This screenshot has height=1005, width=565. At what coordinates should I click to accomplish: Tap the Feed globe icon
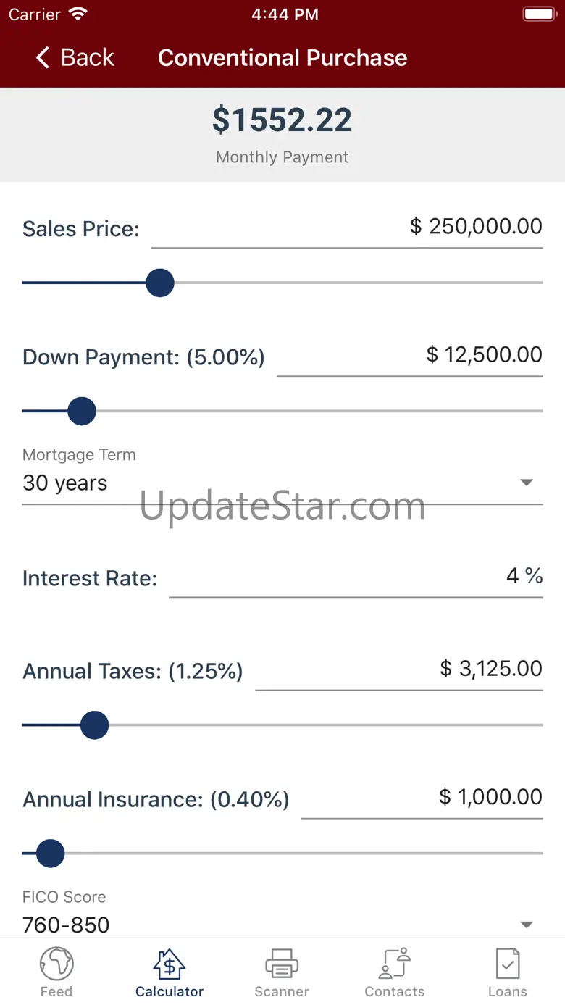tap(56, 964)
